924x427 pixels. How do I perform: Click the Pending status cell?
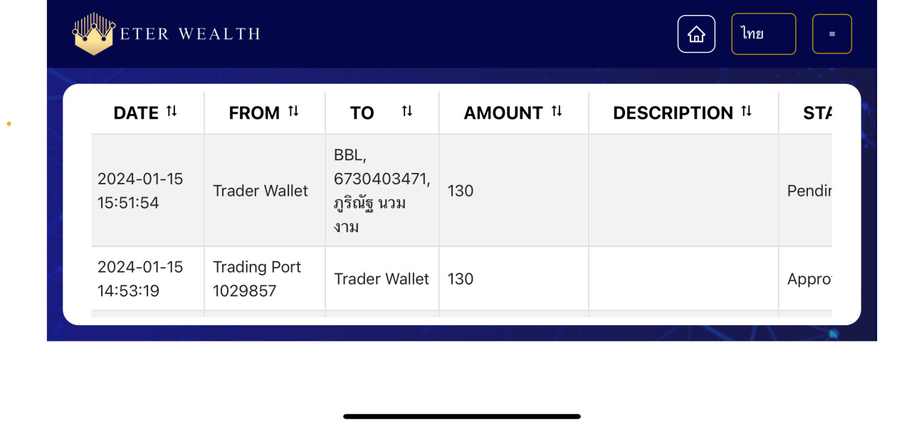tap(809, 191)
